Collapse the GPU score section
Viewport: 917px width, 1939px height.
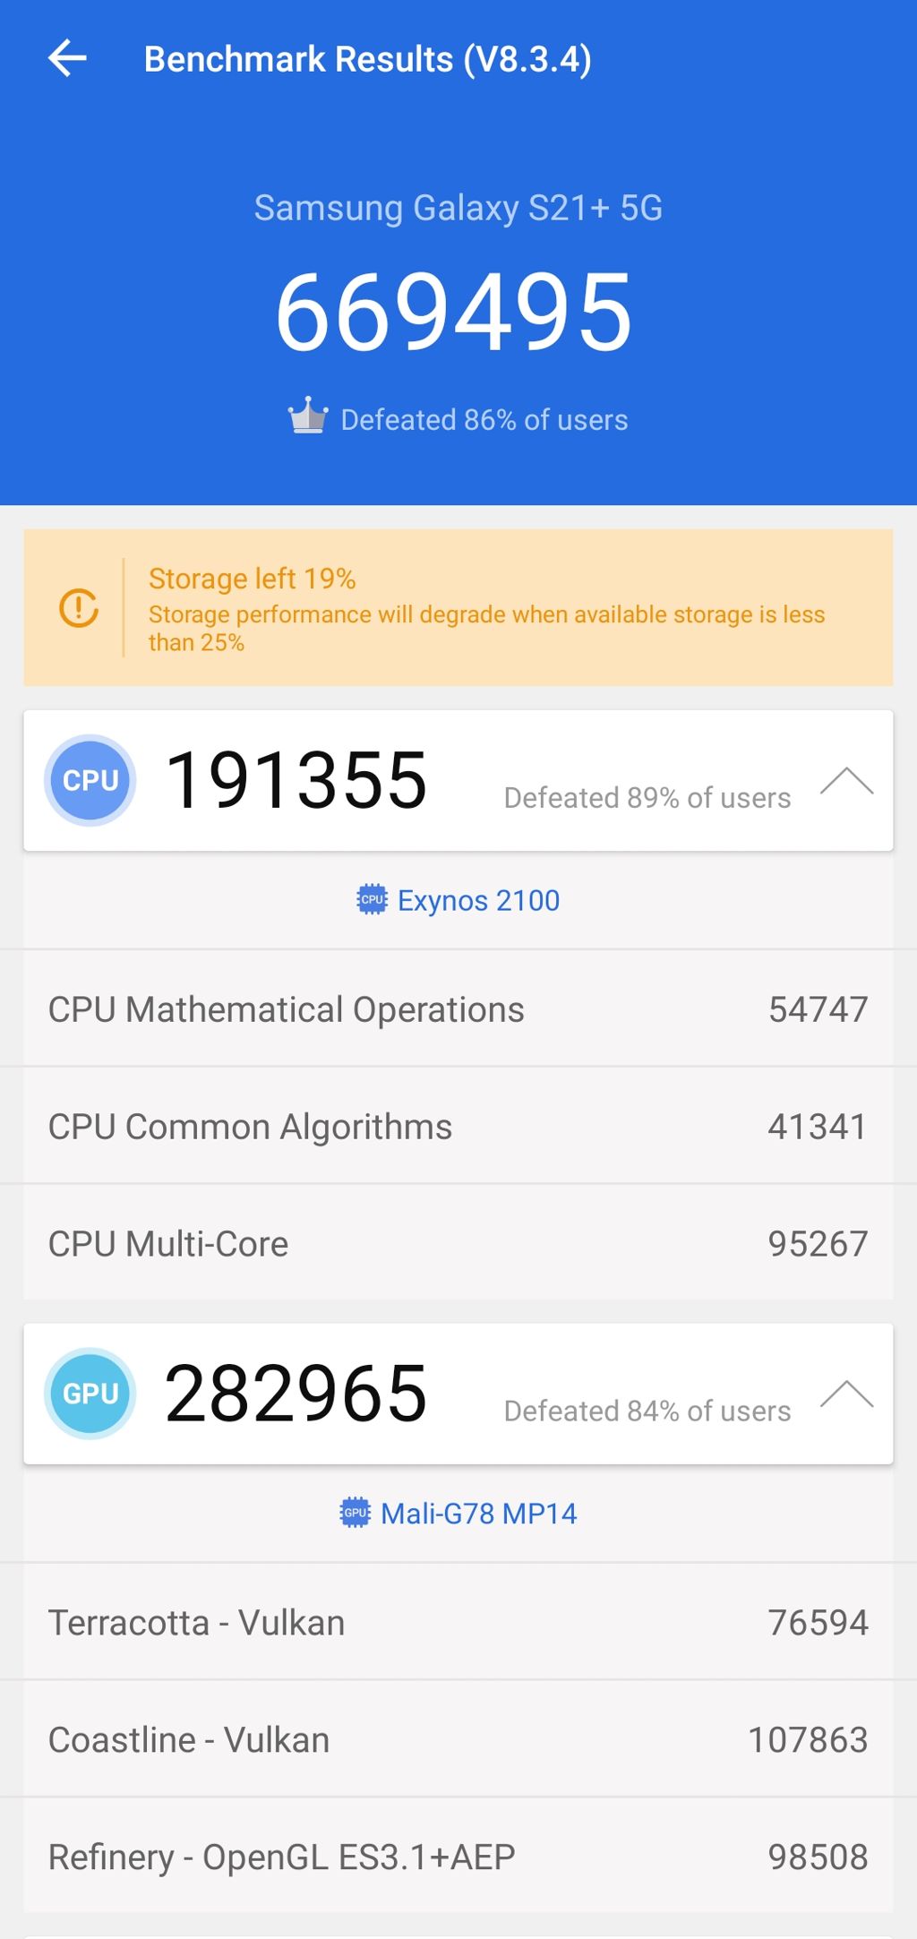(x=846, y=1394)
